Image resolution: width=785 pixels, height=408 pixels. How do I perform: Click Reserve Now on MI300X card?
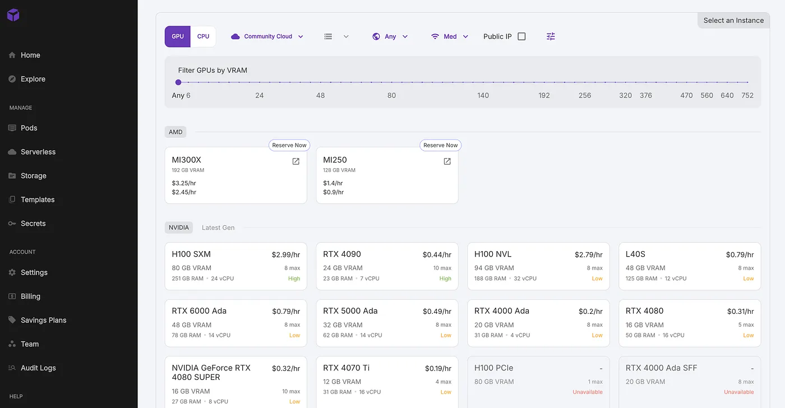[289, 145]
